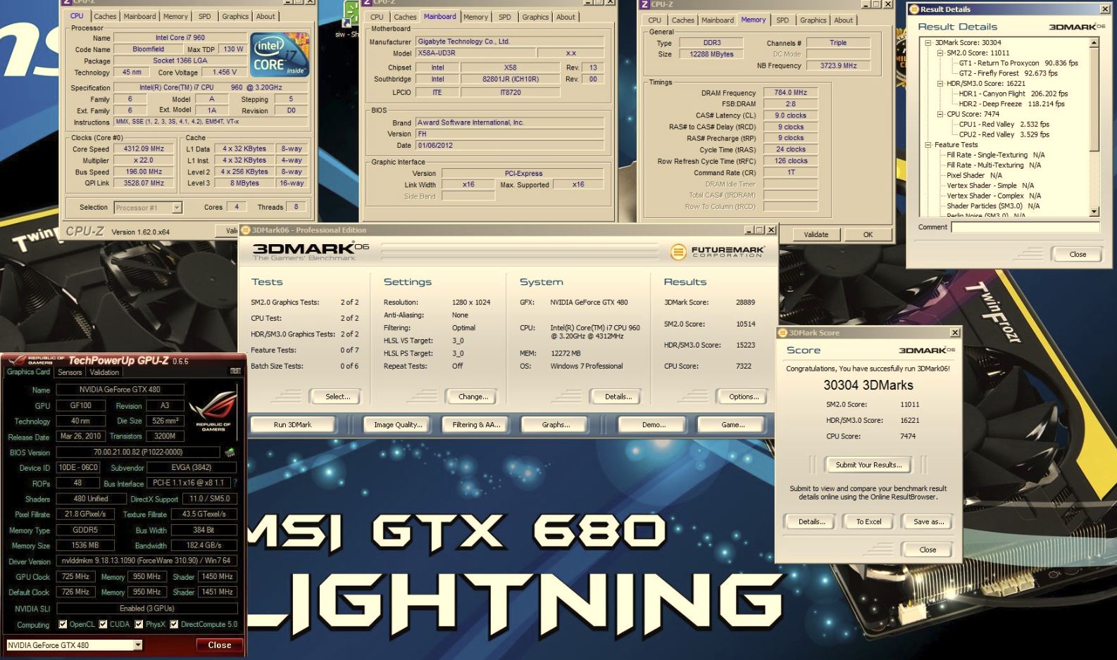Viewport: 1117px width, 660px height.
Task: Click the BIOS save chip icon in GPU-Z
Action: 230,452
